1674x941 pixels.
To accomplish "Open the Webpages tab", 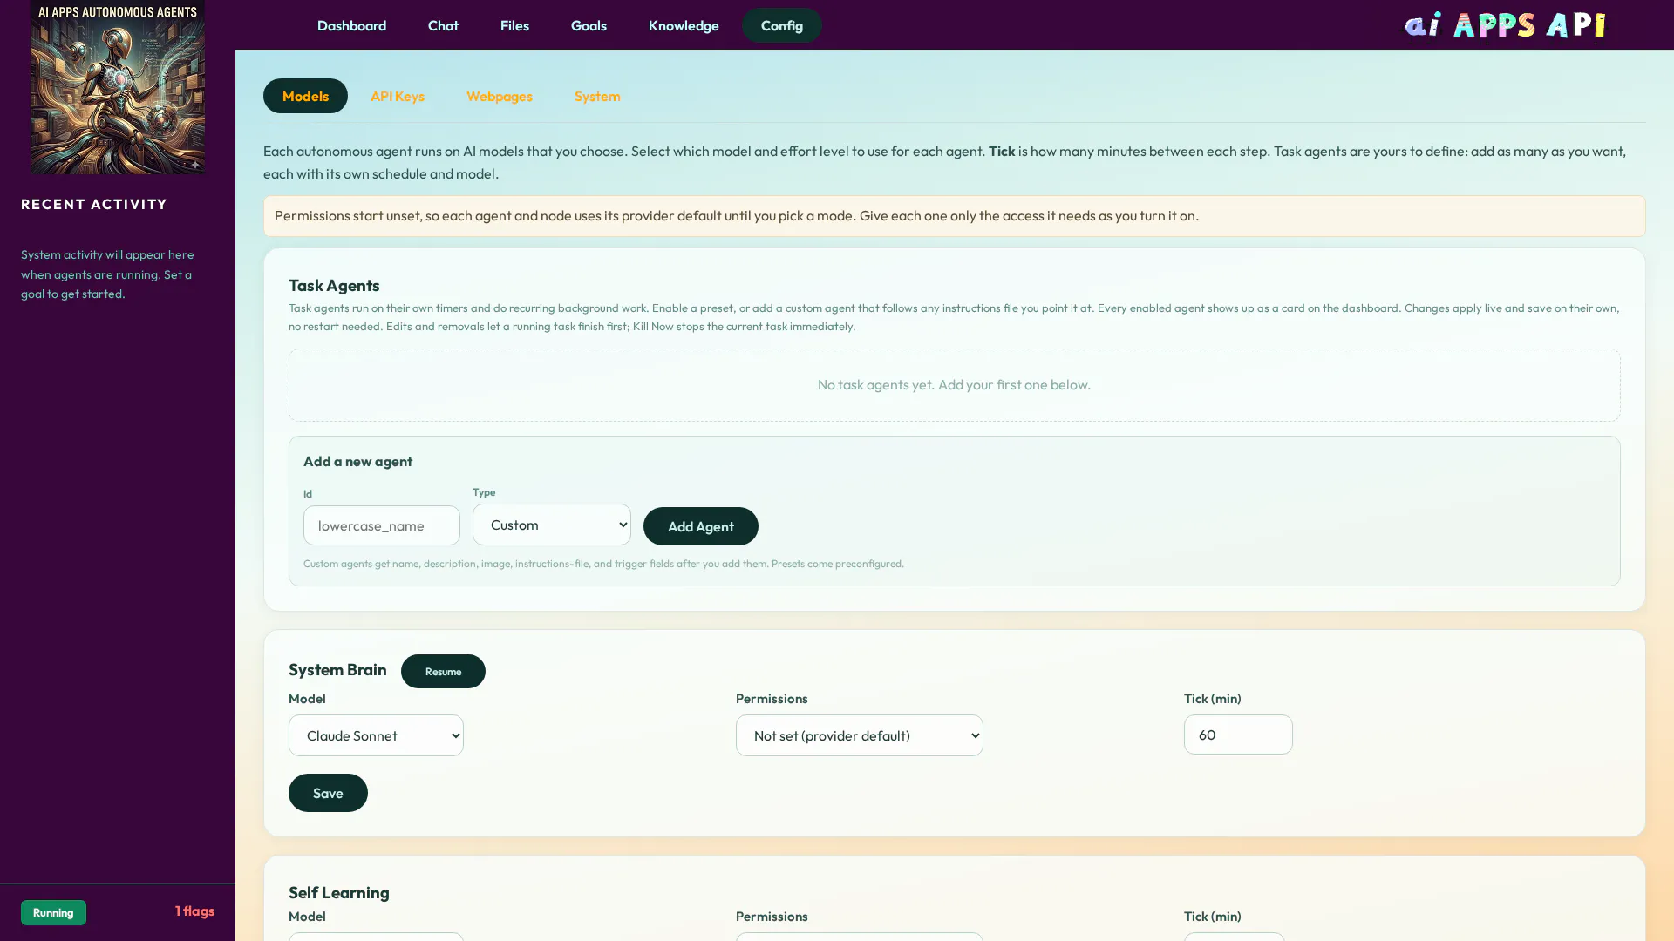I will pyautogui.click(x=500, y=96).
